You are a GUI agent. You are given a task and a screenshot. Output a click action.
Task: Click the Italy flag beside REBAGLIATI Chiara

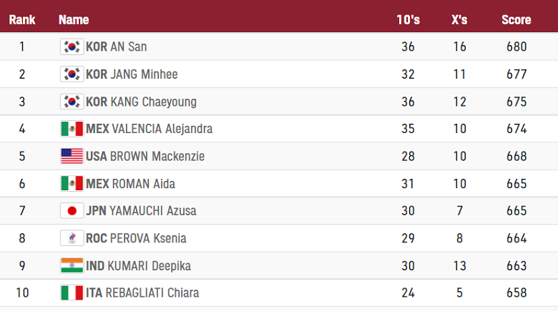[72, 293]
